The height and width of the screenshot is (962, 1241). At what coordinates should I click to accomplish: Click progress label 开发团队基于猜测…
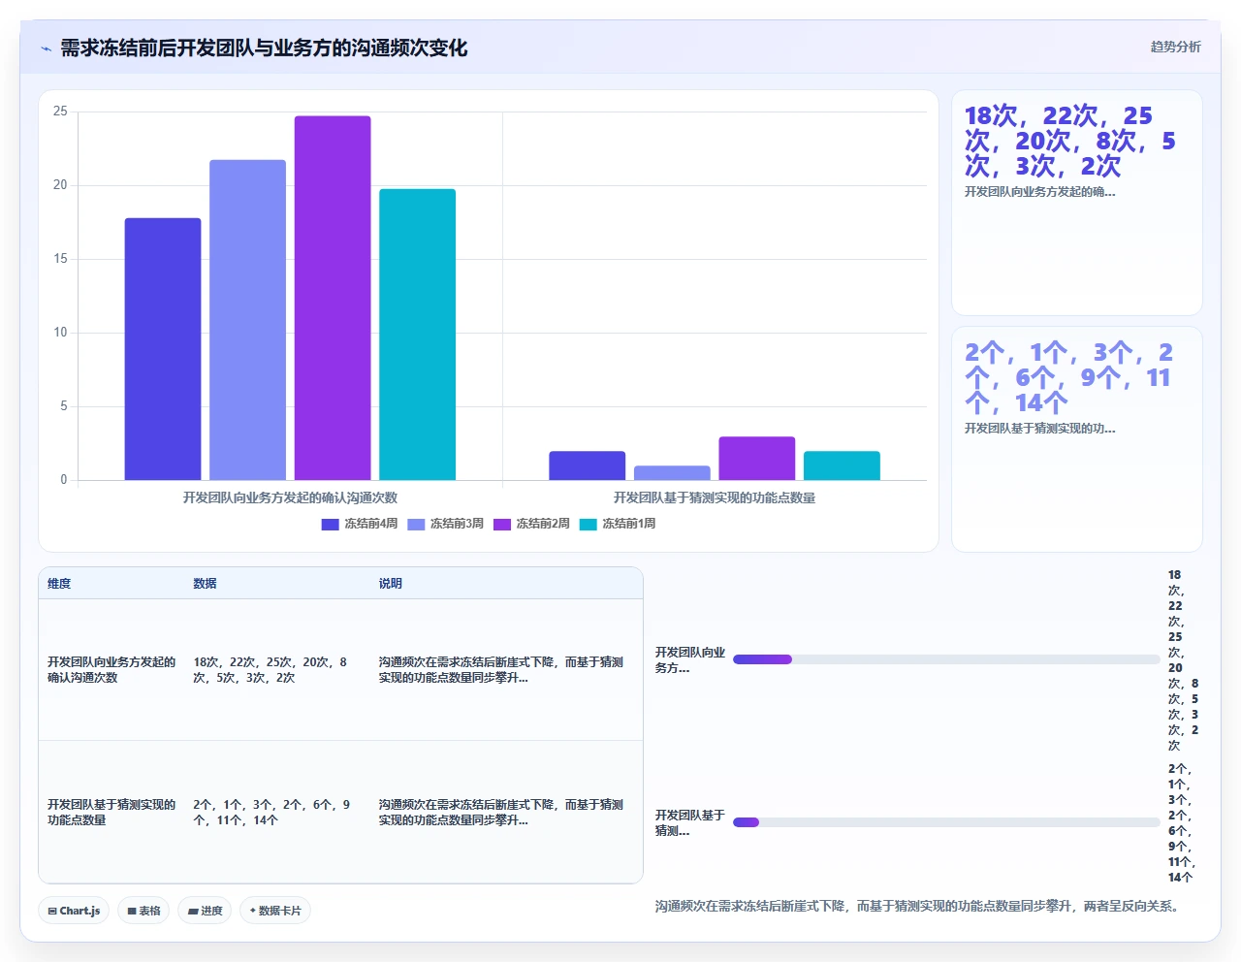pos(689,823)
